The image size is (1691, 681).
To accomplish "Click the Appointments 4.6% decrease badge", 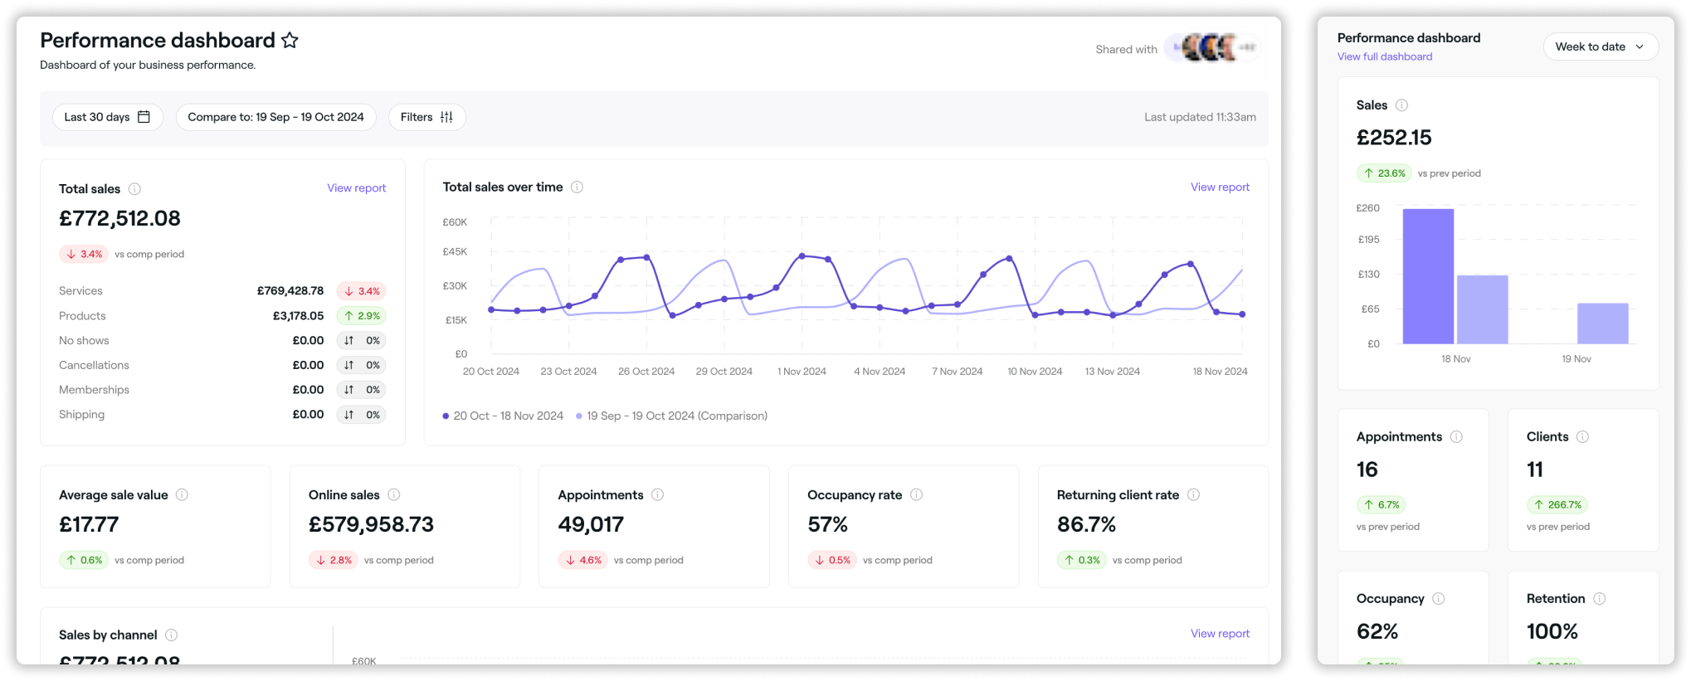I will (582, 561).
